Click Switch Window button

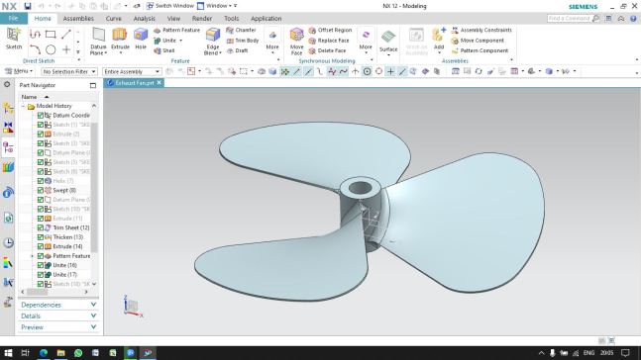click(x=170, y=6)
